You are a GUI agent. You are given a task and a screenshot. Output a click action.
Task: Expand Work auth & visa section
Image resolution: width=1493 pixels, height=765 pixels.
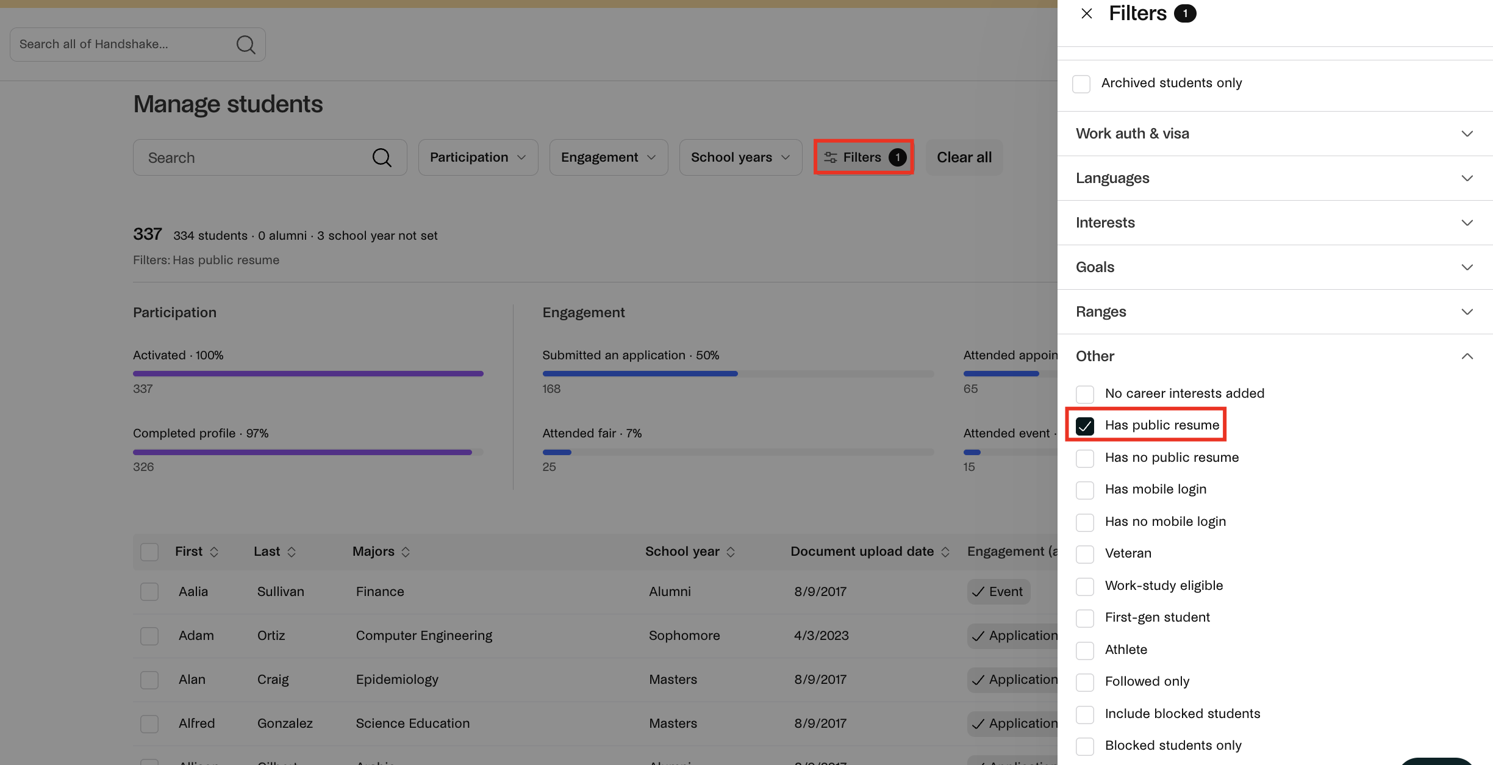tap(1275, 134)
